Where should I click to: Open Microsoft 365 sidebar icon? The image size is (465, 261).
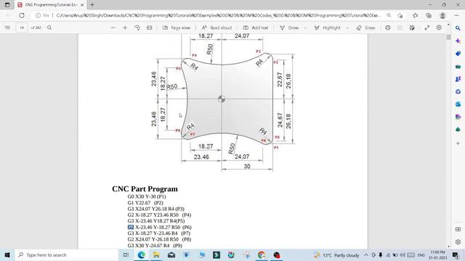[458, 91]
